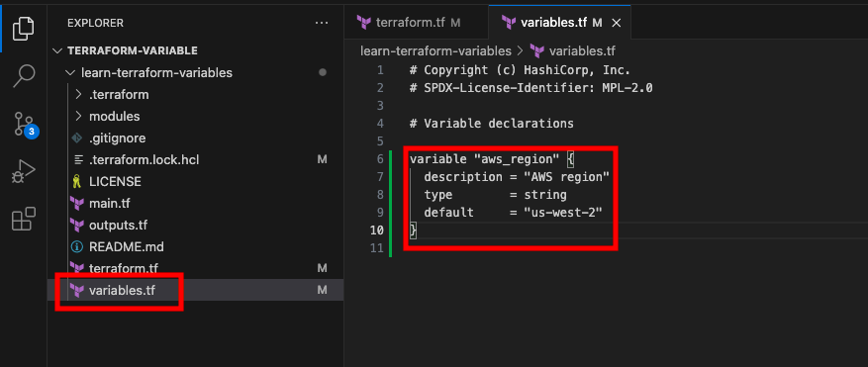Open the Search view icon
The height and width of the screenshot is (367, 868).
[x=23, y=76]
